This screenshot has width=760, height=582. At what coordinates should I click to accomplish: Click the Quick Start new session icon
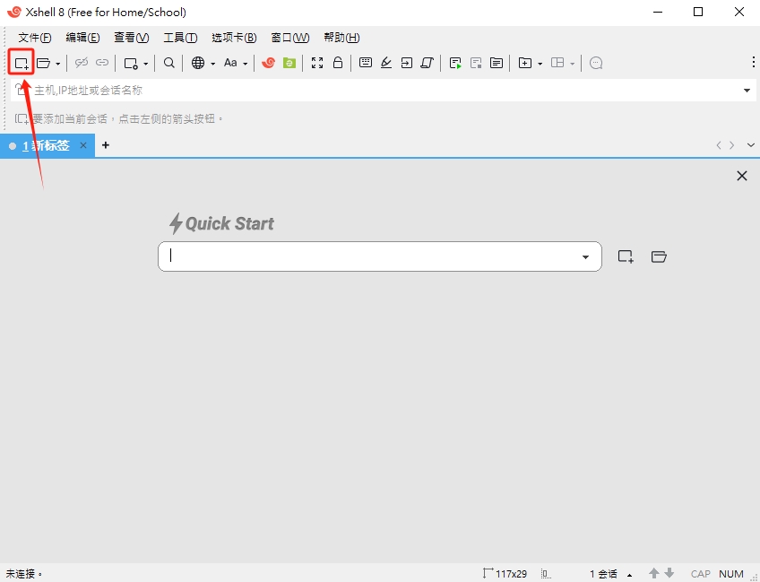[626, 256]
